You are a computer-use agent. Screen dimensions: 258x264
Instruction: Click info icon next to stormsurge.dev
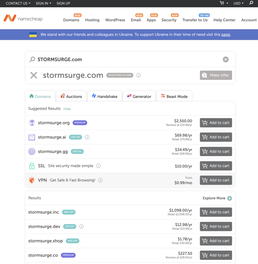[x=81, y=227]
